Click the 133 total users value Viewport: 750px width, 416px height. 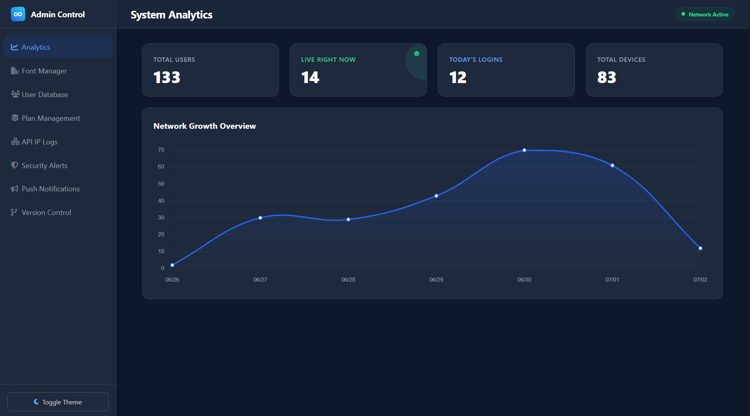click(x=167, y=77)
